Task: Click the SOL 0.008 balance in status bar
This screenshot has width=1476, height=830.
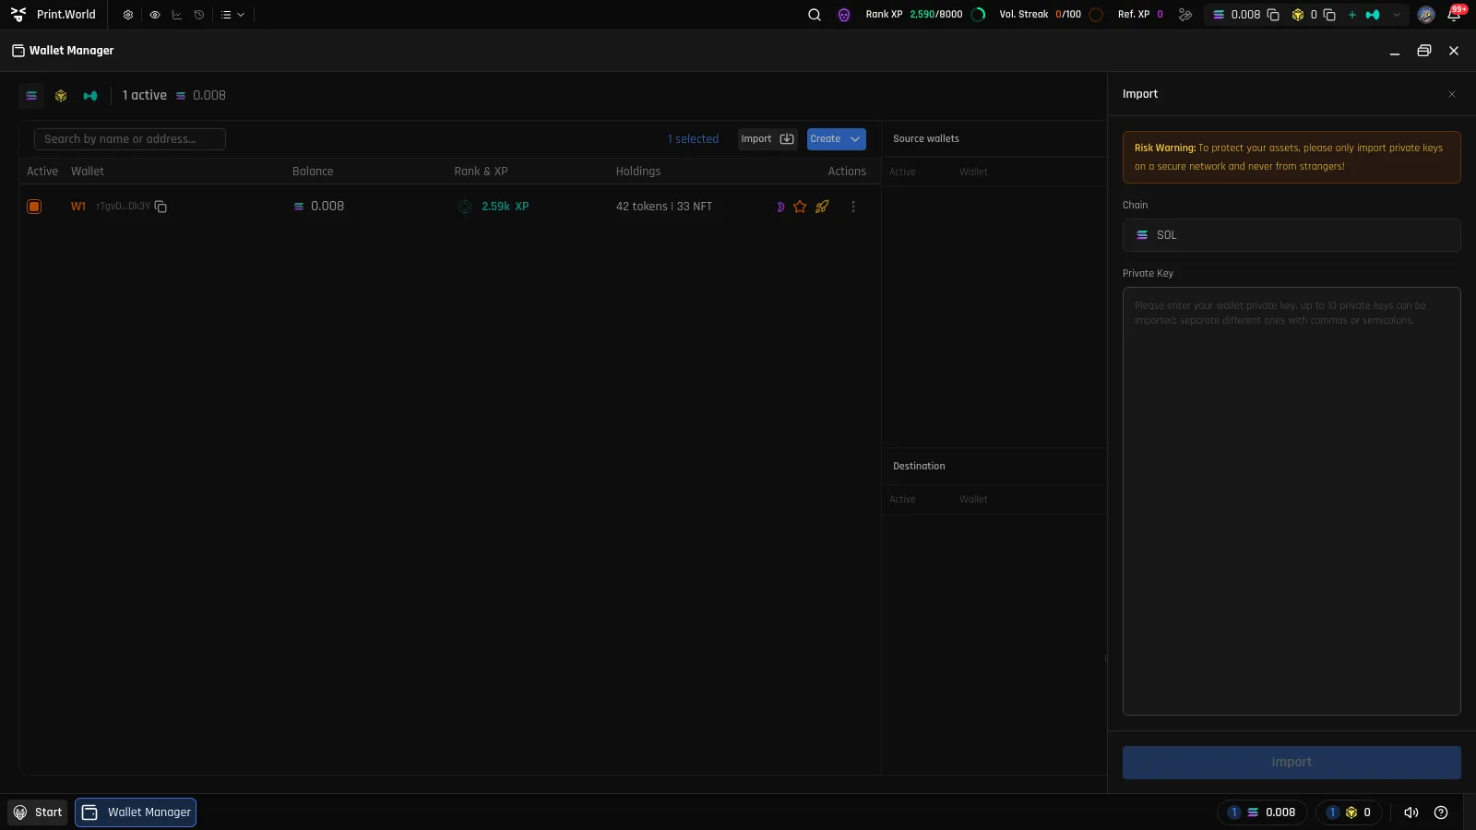Action: click(1262, 812)
